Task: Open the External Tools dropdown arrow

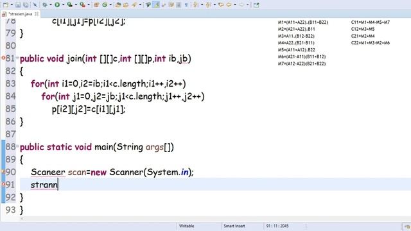Action: click(x=89, y=4)
